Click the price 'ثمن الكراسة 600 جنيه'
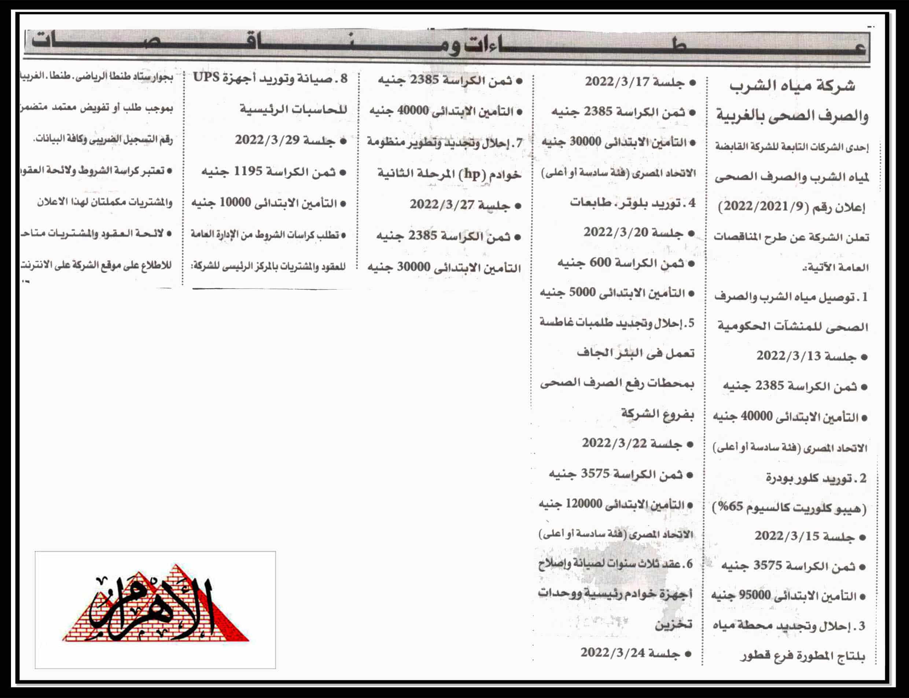The width and height of the screenshot is (909, 698). click(626, 264)
